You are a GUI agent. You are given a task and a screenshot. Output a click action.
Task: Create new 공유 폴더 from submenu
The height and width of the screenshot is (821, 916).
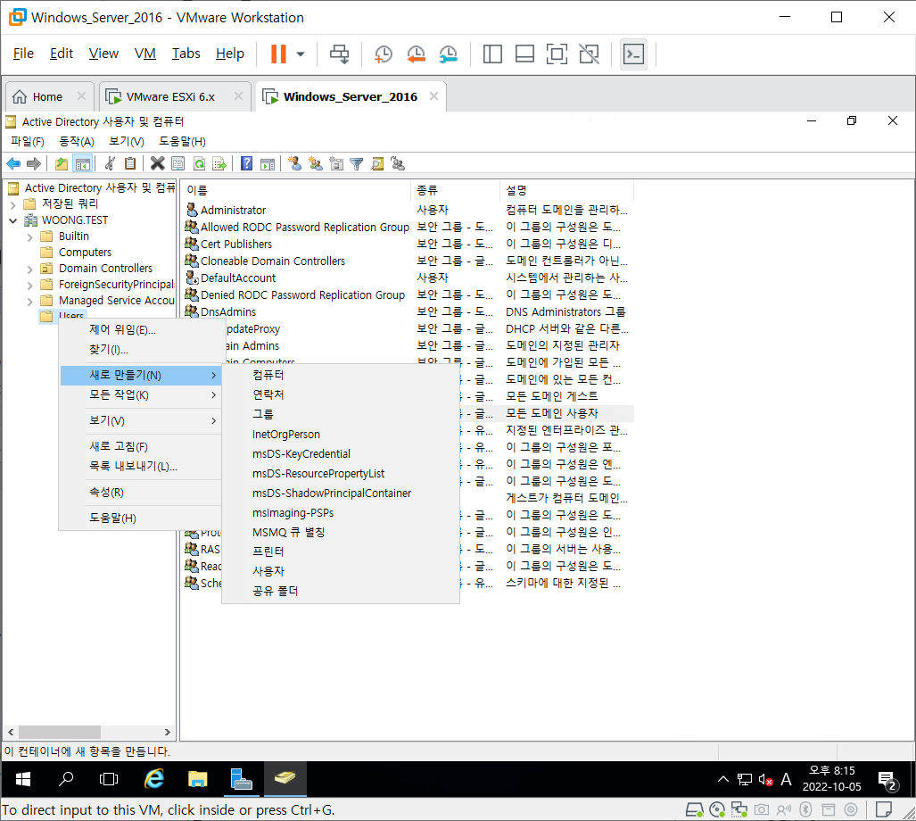point(341,591)
